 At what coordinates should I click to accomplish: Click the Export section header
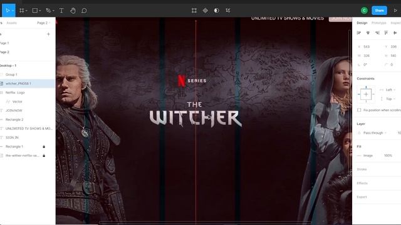click(362, 197)
